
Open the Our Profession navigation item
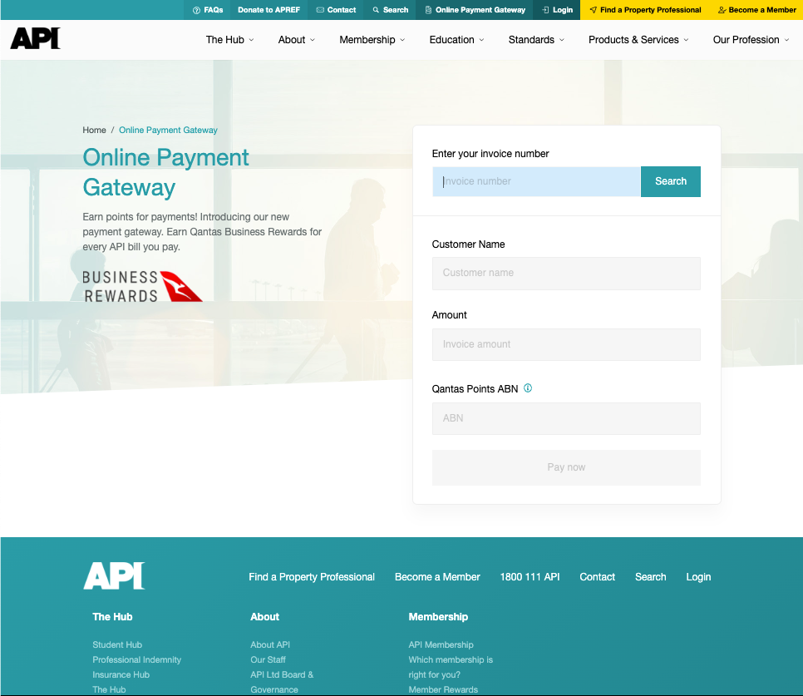(746, 40)
